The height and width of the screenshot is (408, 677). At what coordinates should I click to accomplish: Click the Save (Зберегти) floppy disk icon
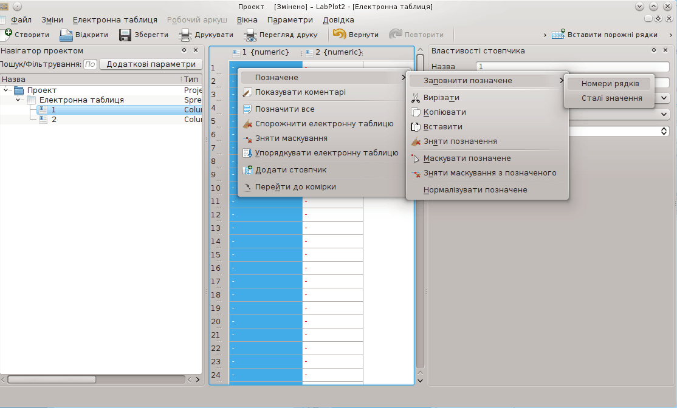[125, 35]
